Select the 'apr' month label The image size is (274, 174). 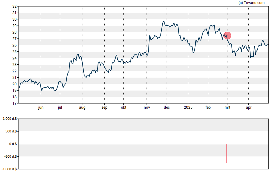click(248, 107)
